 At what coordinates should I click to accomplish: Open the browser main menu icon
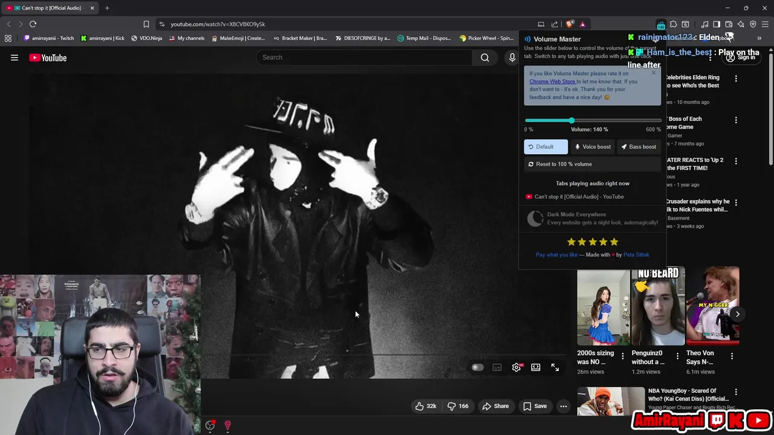tap(765, 24)
